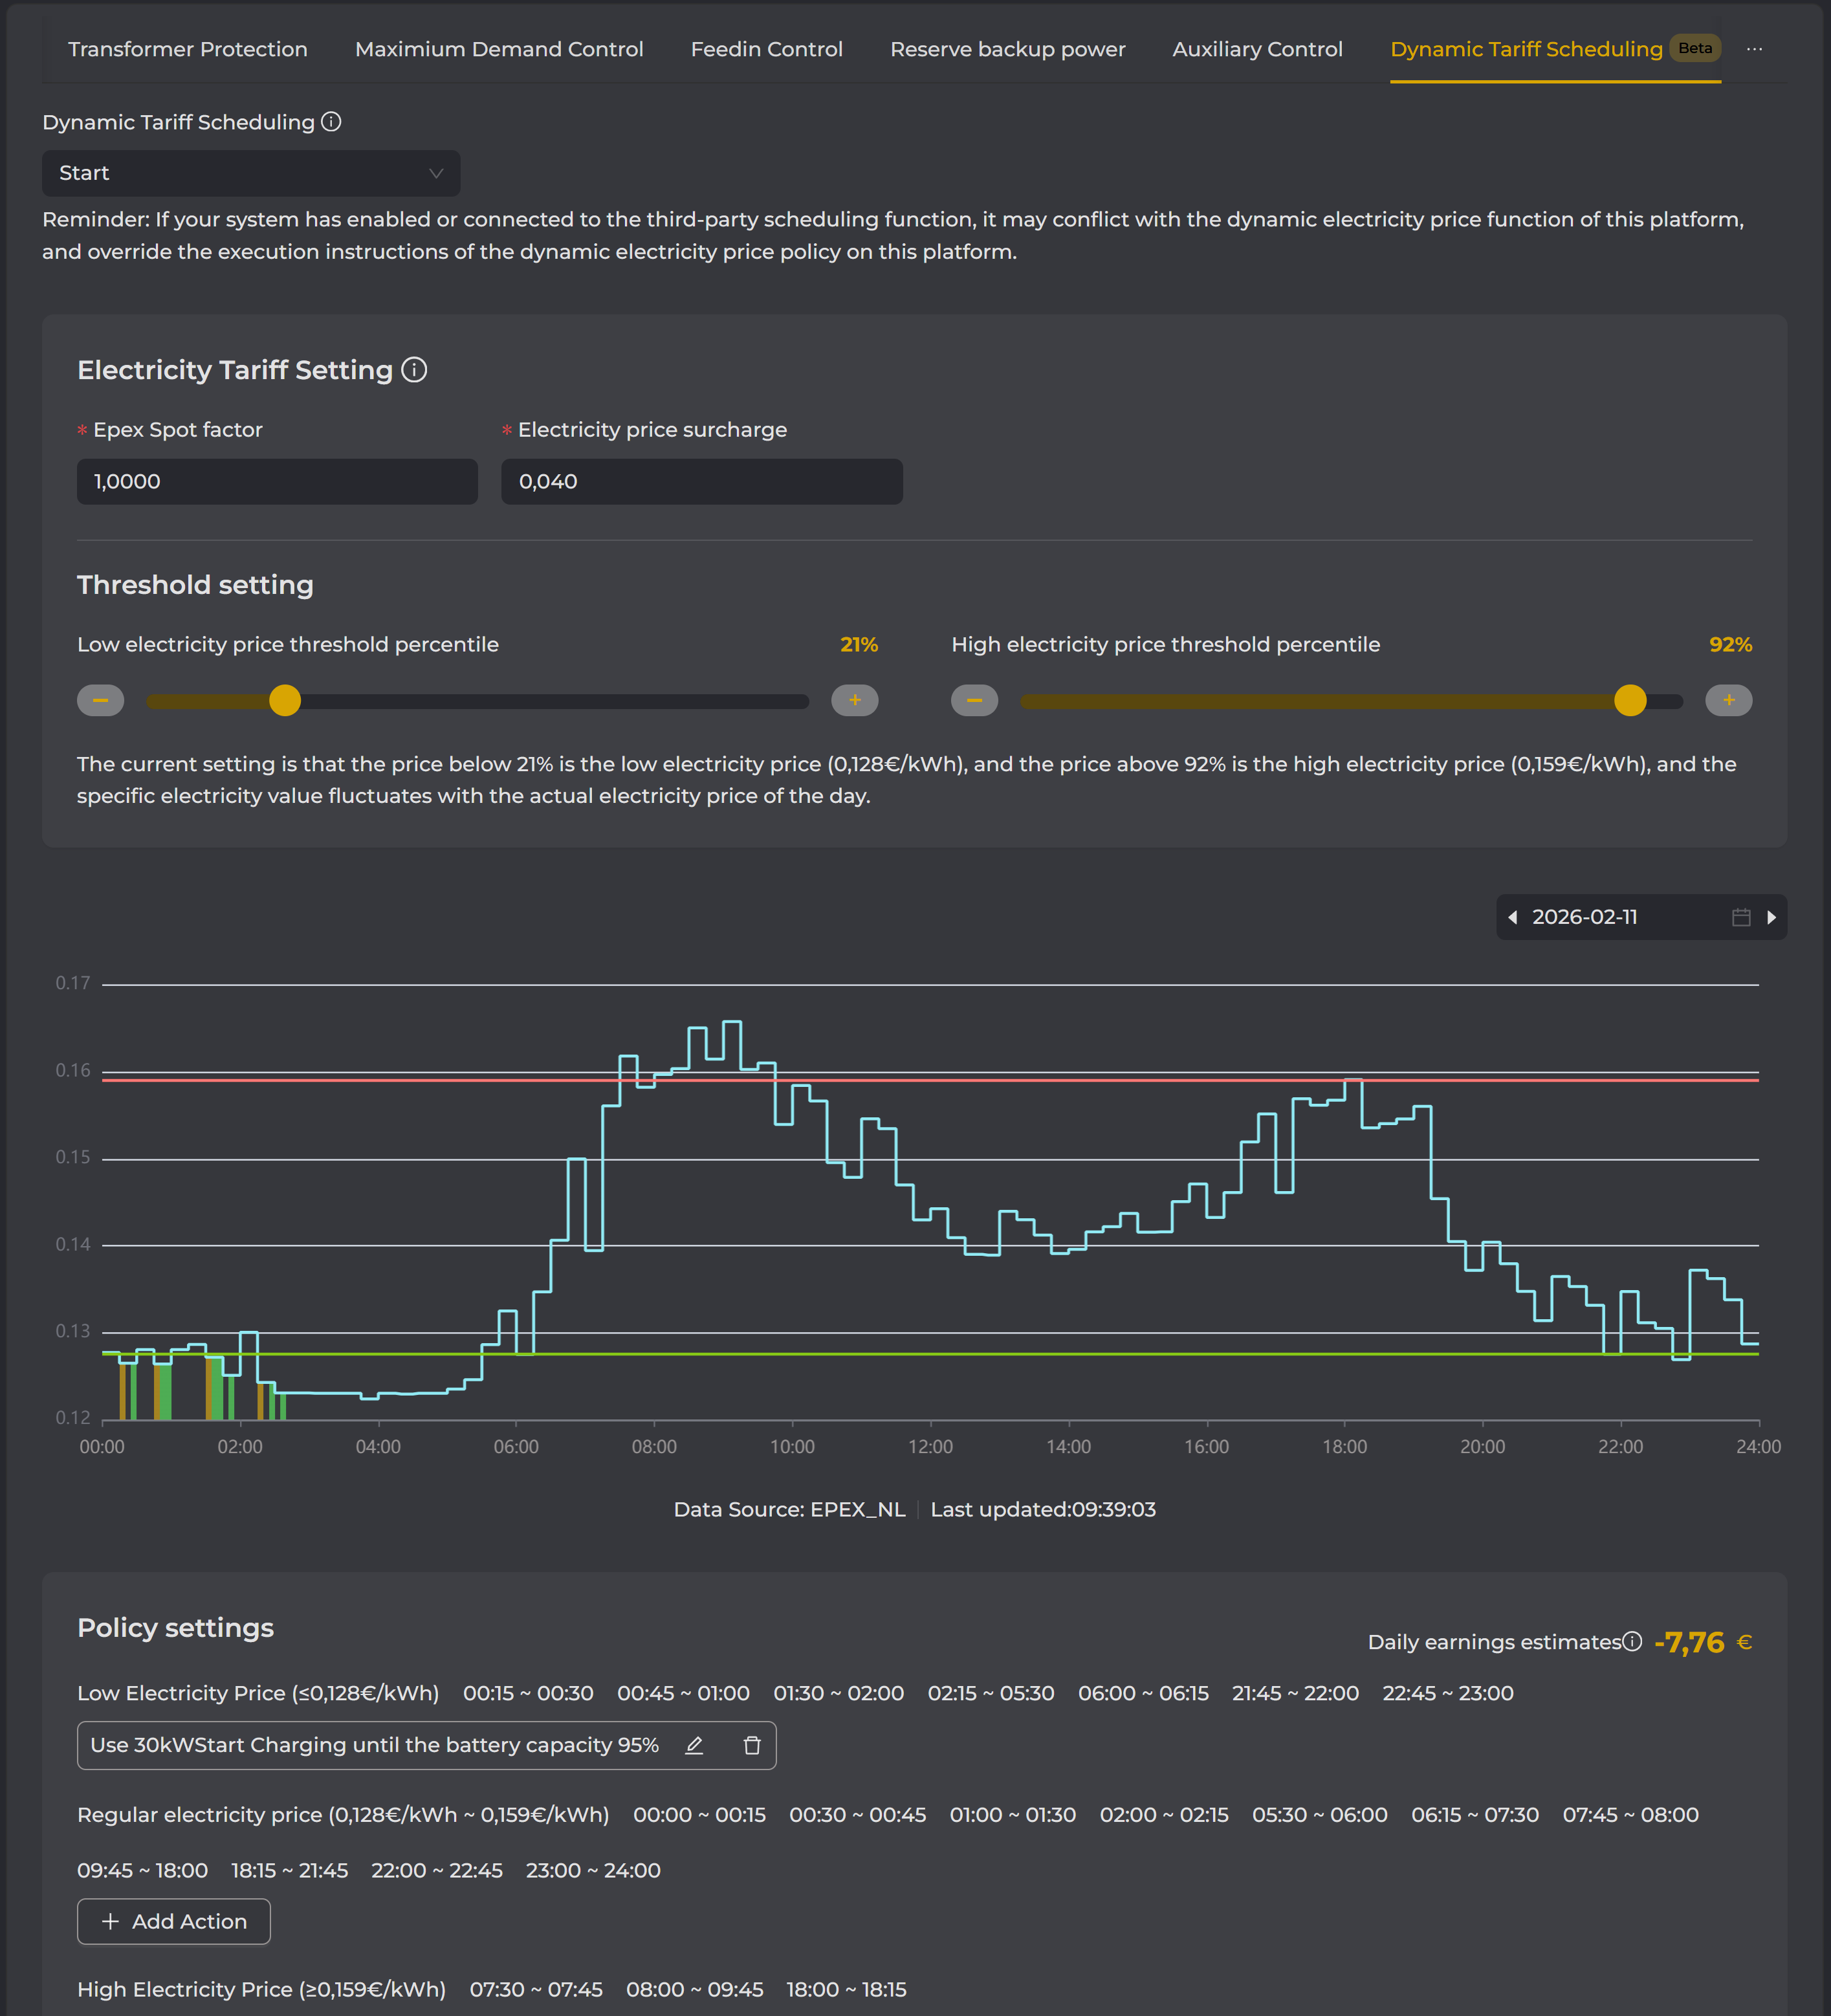1831x2016 pixels.
Task: Click the Epex Spot factor input field
Action: click(277, 481)
